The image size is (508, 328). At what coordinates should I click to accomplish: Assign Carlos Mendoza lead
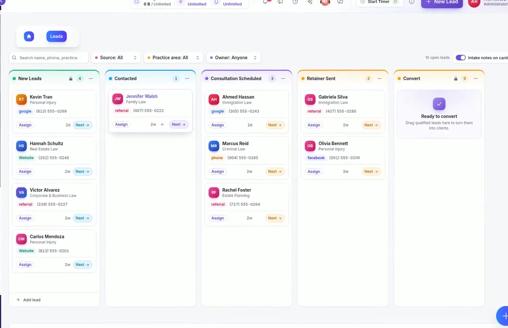click(25, 265)
